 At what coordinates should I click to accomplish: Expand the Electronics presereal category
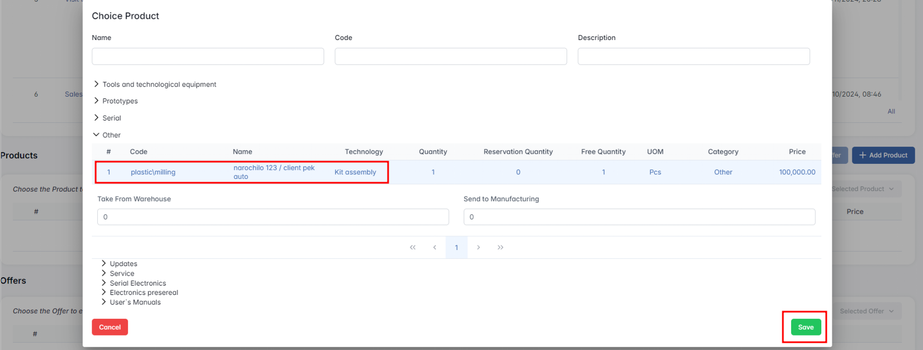point(104,293)
